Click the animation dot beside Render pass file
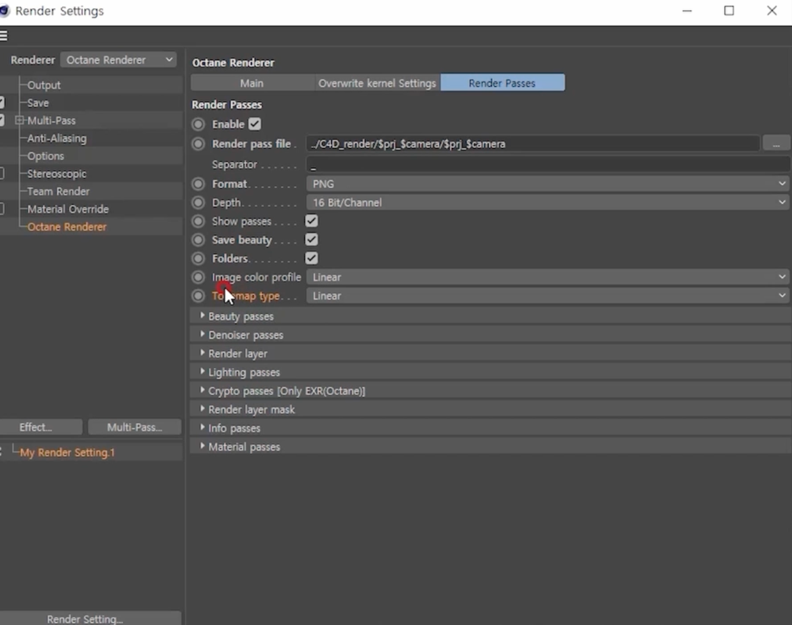 199,144
